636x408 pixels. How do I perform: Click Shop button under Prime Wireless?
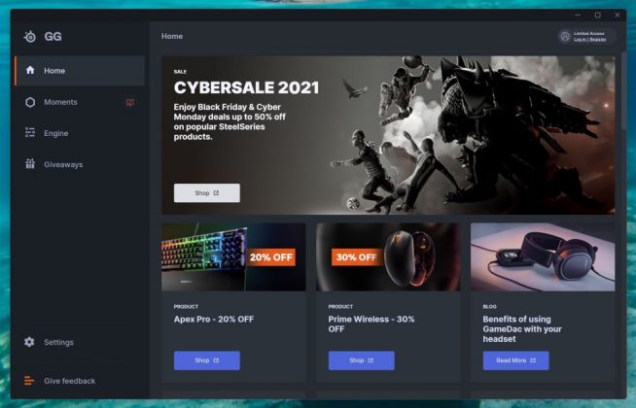(362, 360)
